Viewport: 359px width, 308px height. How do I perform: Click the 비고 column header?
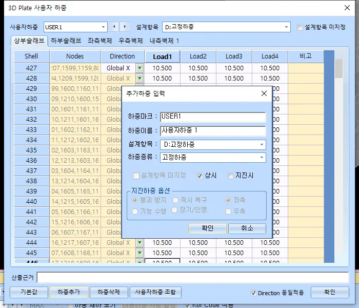(306, 56)
